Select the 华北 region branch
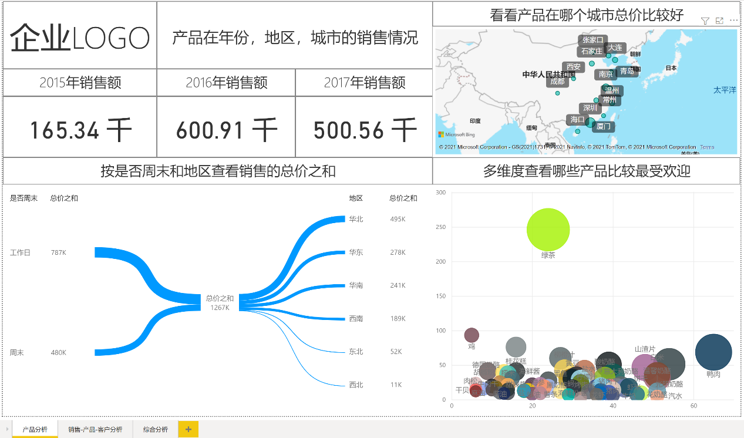This screenshot has width=744, height=438. [356, 219]
